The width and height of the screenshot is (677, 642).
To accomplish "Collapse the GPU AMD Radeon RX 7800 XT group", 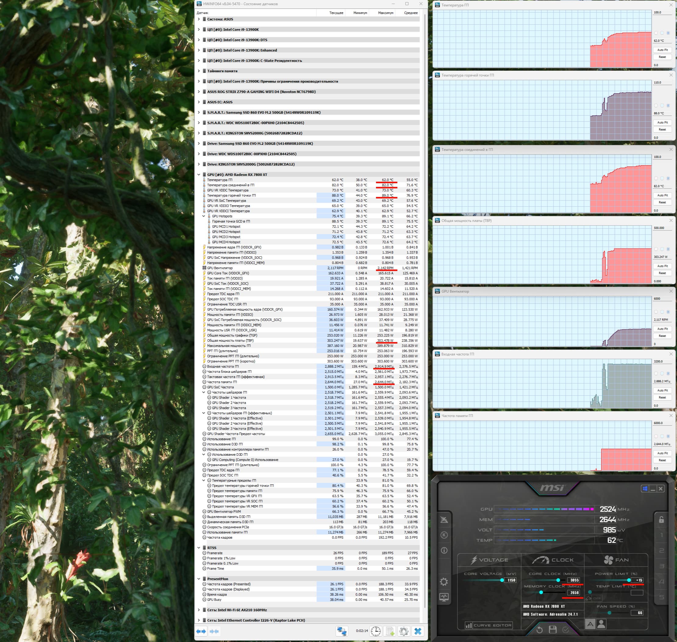I will click(x=199, y=175).
